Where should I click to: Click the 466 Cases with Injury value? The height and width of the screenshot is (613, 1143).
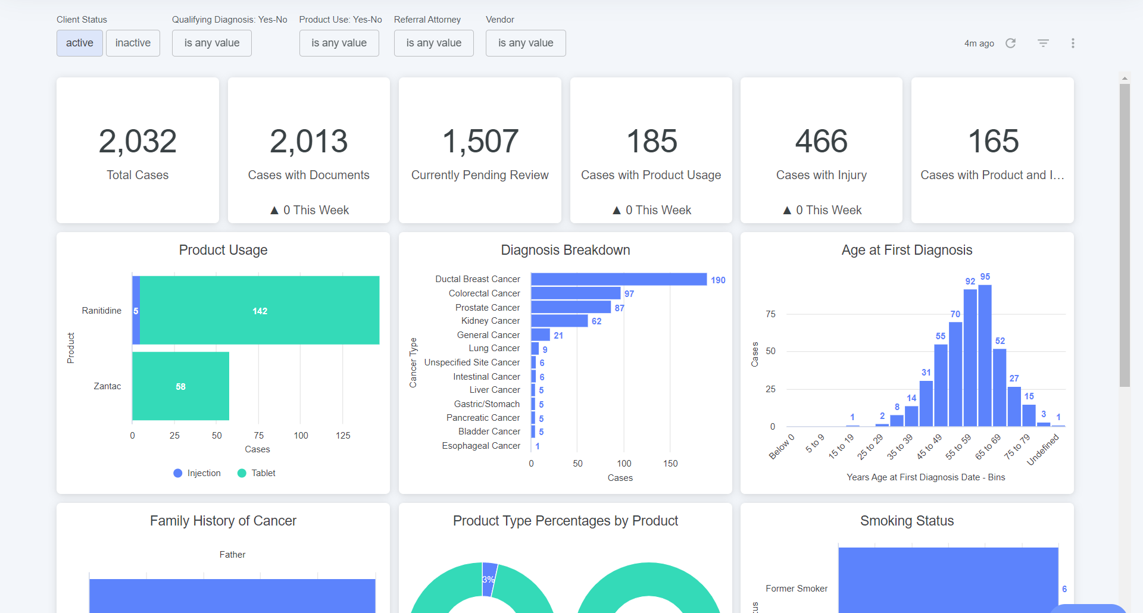[x=822, y=142]
